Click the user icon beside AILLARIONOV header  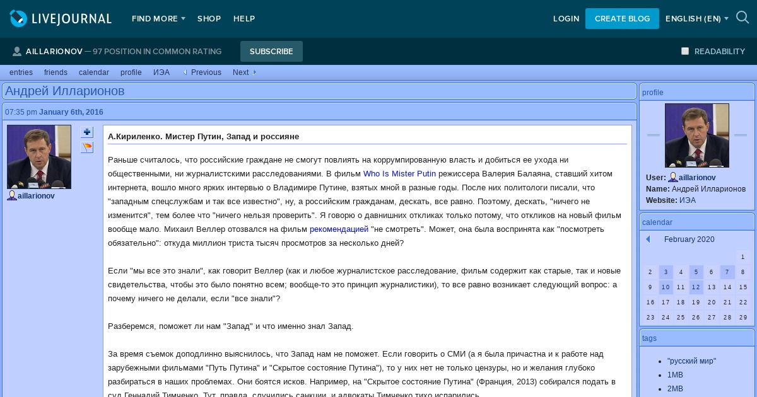17,52
